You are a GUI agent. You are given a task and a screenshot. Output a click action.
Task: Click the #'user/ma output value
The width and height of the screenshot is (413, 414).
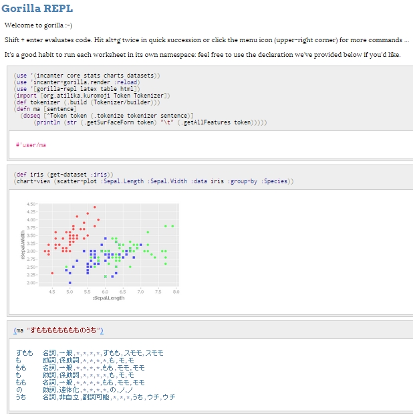click(x=31, y=145)
